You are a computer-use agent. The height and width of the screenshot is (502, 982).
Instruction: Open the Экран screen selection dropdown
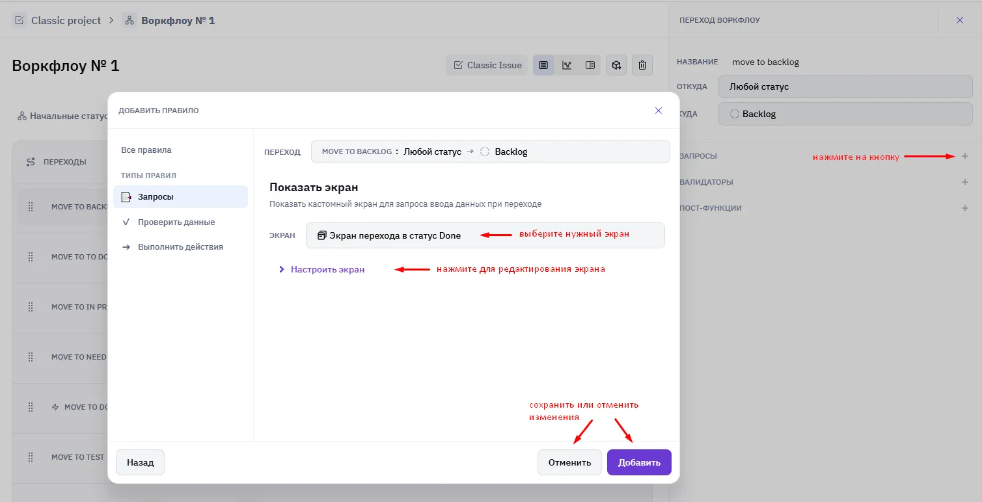click(x=485, y=235)
